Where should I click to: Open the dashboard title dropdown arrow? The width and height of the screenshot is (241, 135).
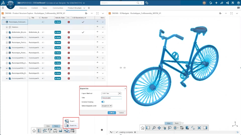click(x=84, y=3)
